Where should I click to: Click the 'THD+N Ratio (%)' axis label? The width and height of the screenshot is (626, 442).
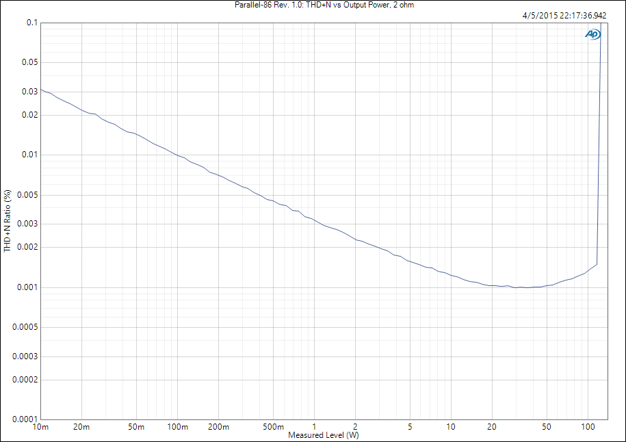[x=8, y=221]
